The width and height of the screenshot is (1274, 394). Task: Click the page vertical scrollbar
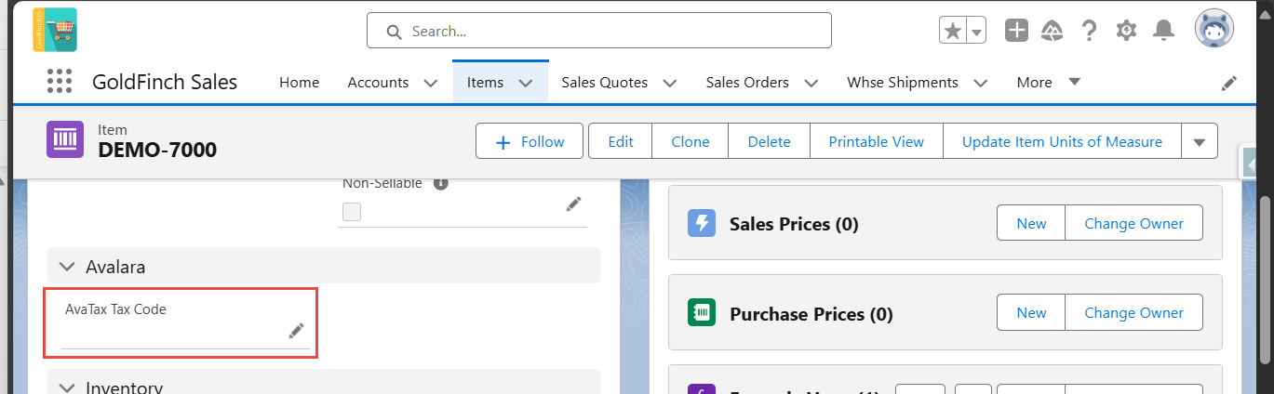tap(1266, 279)
